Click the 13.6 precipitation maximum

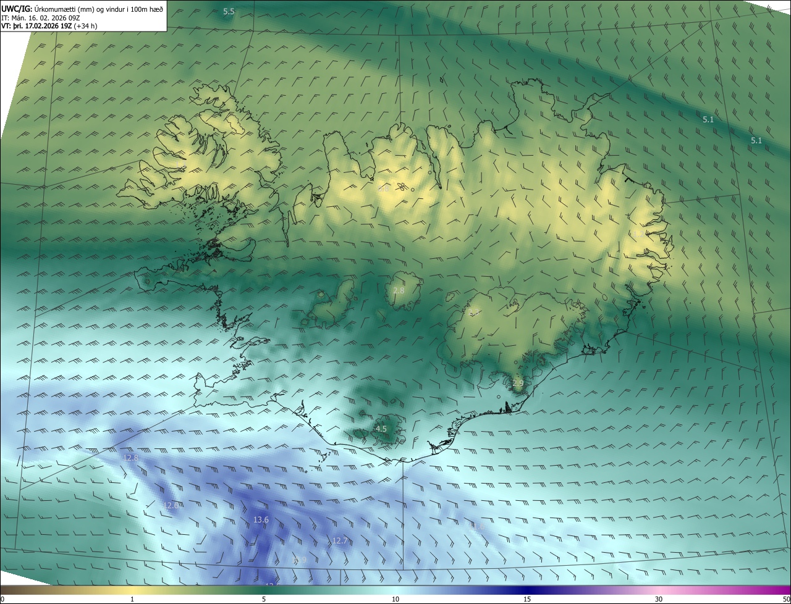pos(261,520)
